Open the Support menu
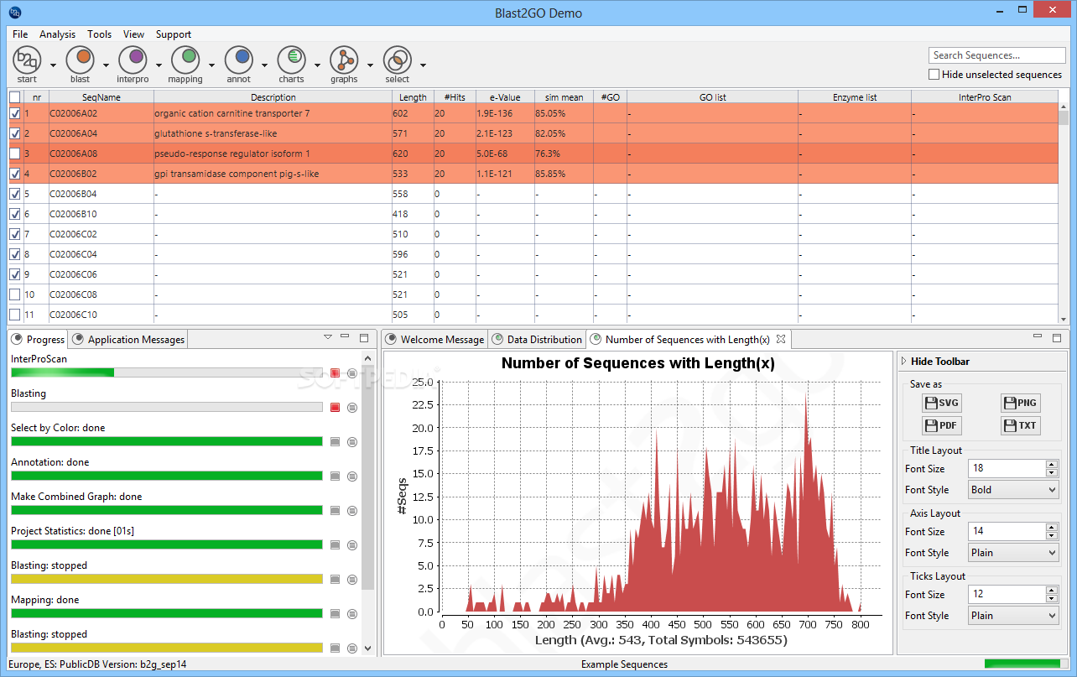 pos(174,34)
